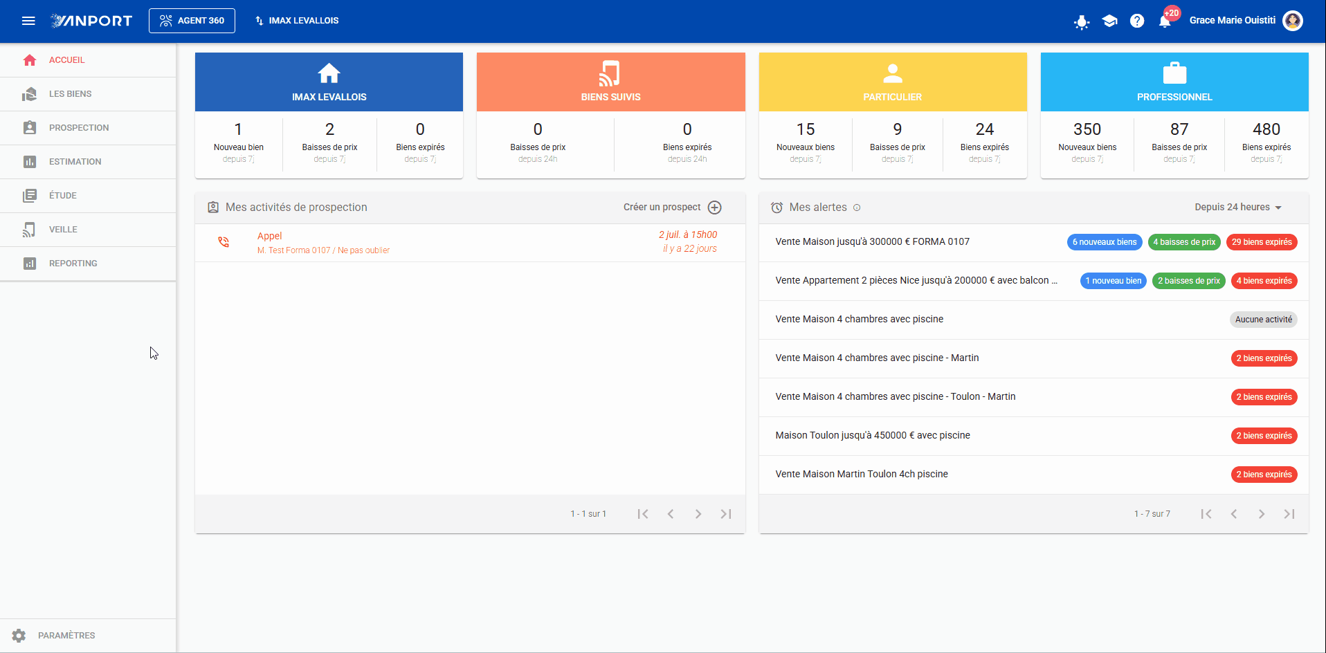1326x653 pixels.
Task: Go to Accueil in the sidebar
Action: [88, 60]
